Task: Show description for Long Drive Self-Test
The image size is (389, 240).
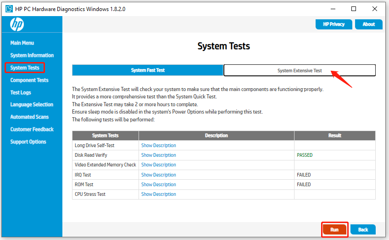Action: 158,145
